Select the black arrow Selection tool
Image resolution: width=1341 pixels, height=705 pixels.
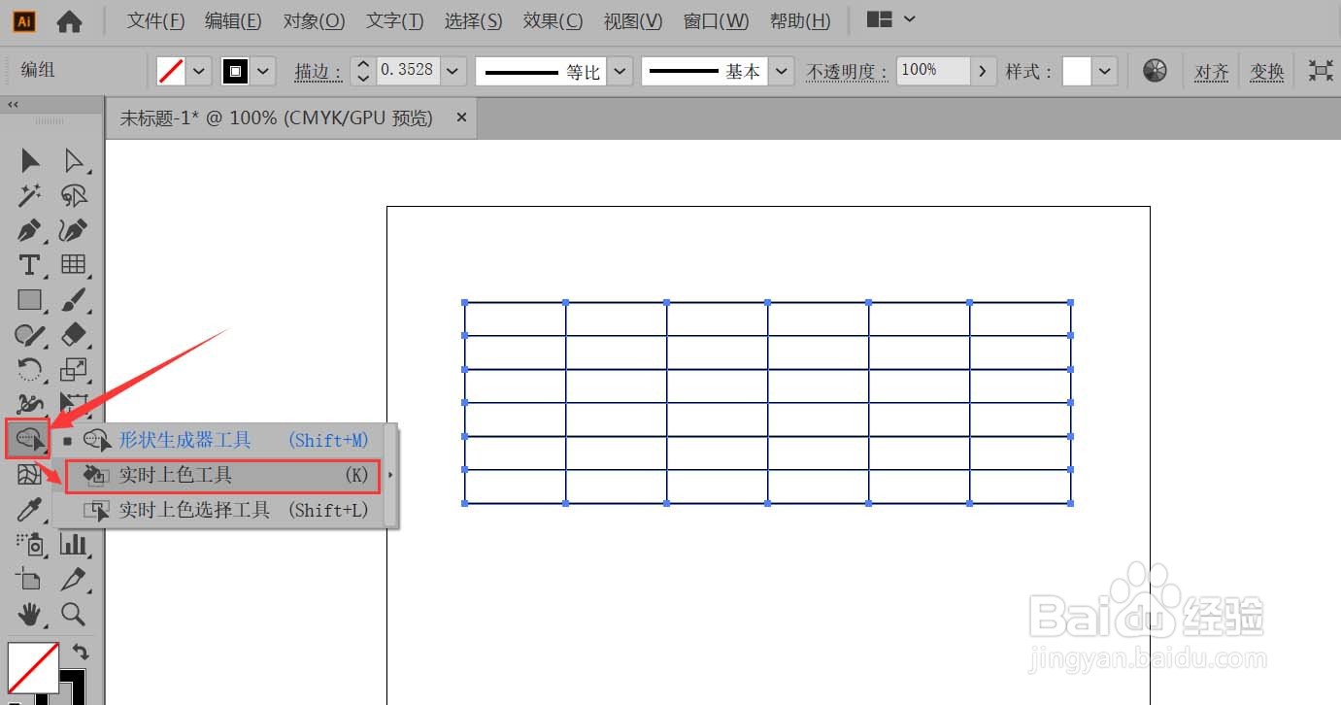pyautogui.click(x=30, y=160)
